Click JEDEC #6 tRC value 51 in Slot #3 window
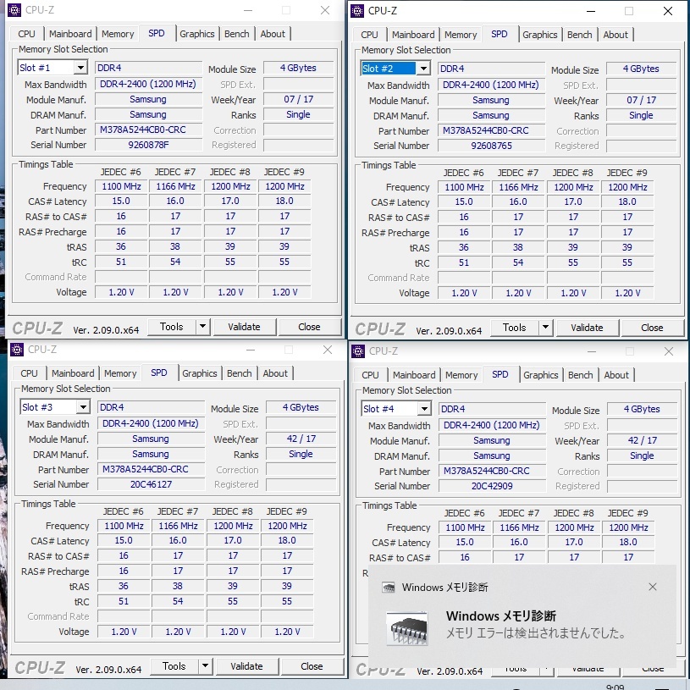Image resolution: width=690 pixels, height=690 pixels. [x=124, y=602]
